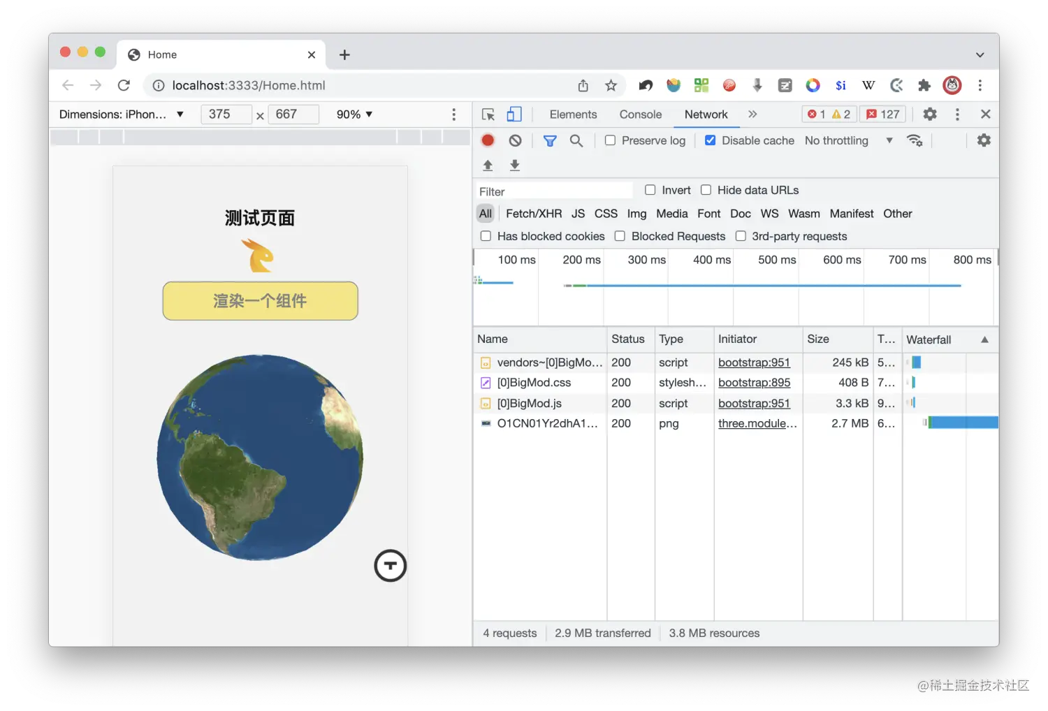Check Blocked Requests checkbox
1048x711 pixels.
(620, 236)
